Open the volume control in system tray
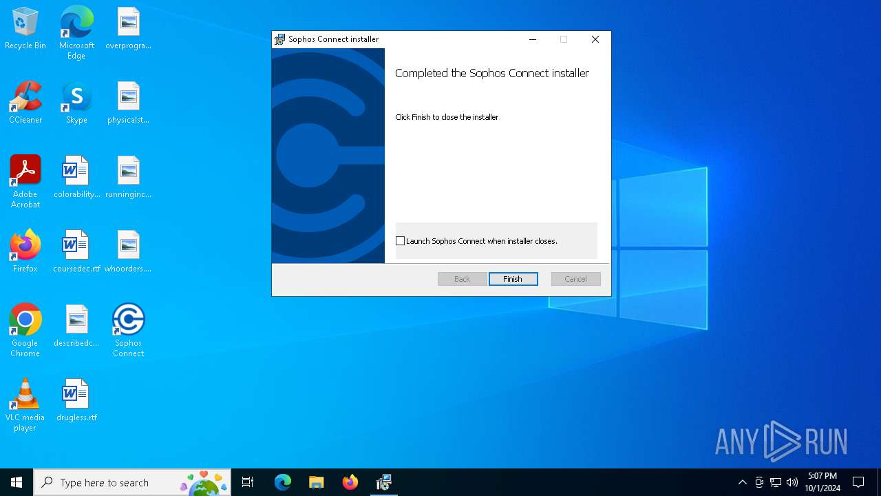The height and width of the screenshot is (496, 881). tap(792, 482)
